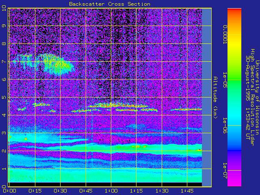
Task: Click the "1:15" time axis label
Action: 136,191
